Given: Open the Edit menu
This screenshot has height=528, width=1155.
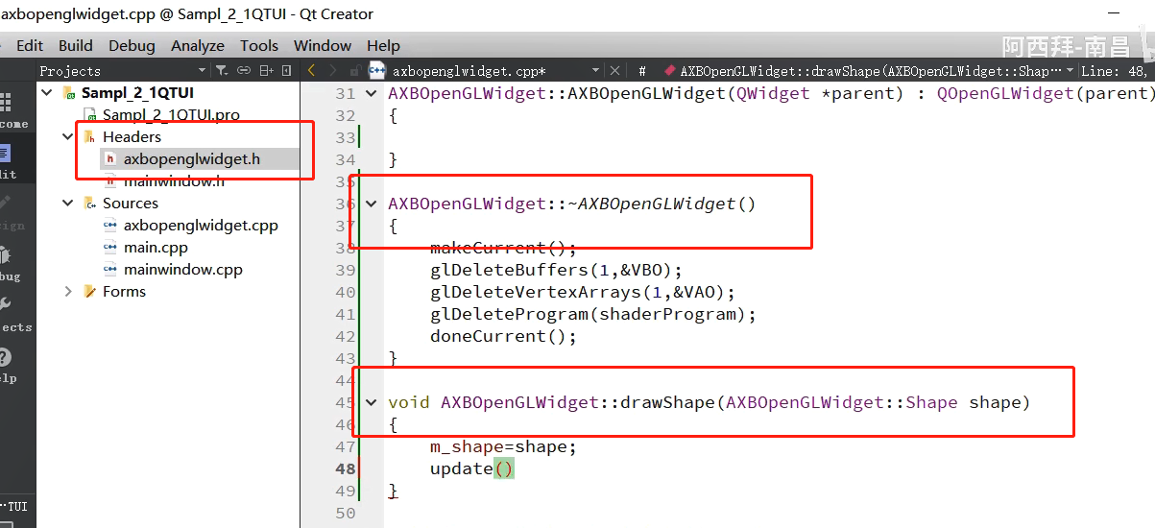Looking at the screenshot, I should [30, 45].
